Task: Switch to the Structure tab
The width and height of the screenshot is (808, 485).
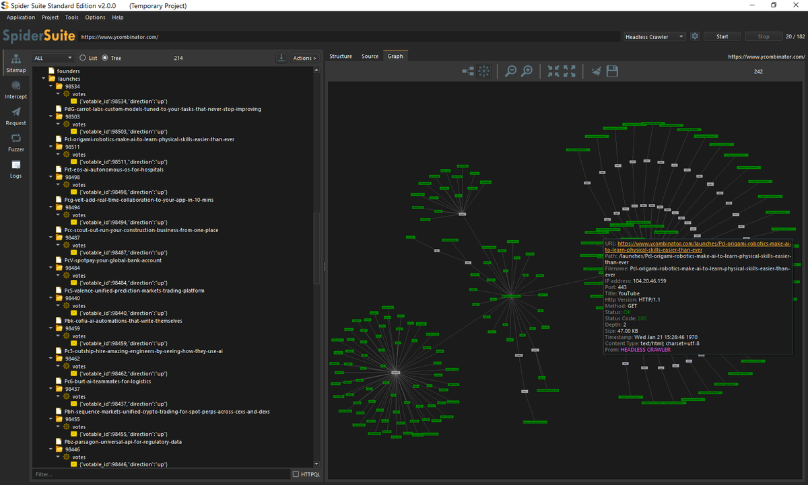Action: (x=341, y=57)
